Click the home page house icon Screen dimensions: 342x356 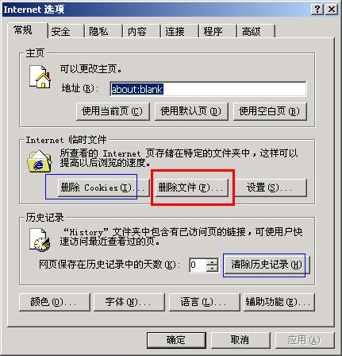click(40, 76)
